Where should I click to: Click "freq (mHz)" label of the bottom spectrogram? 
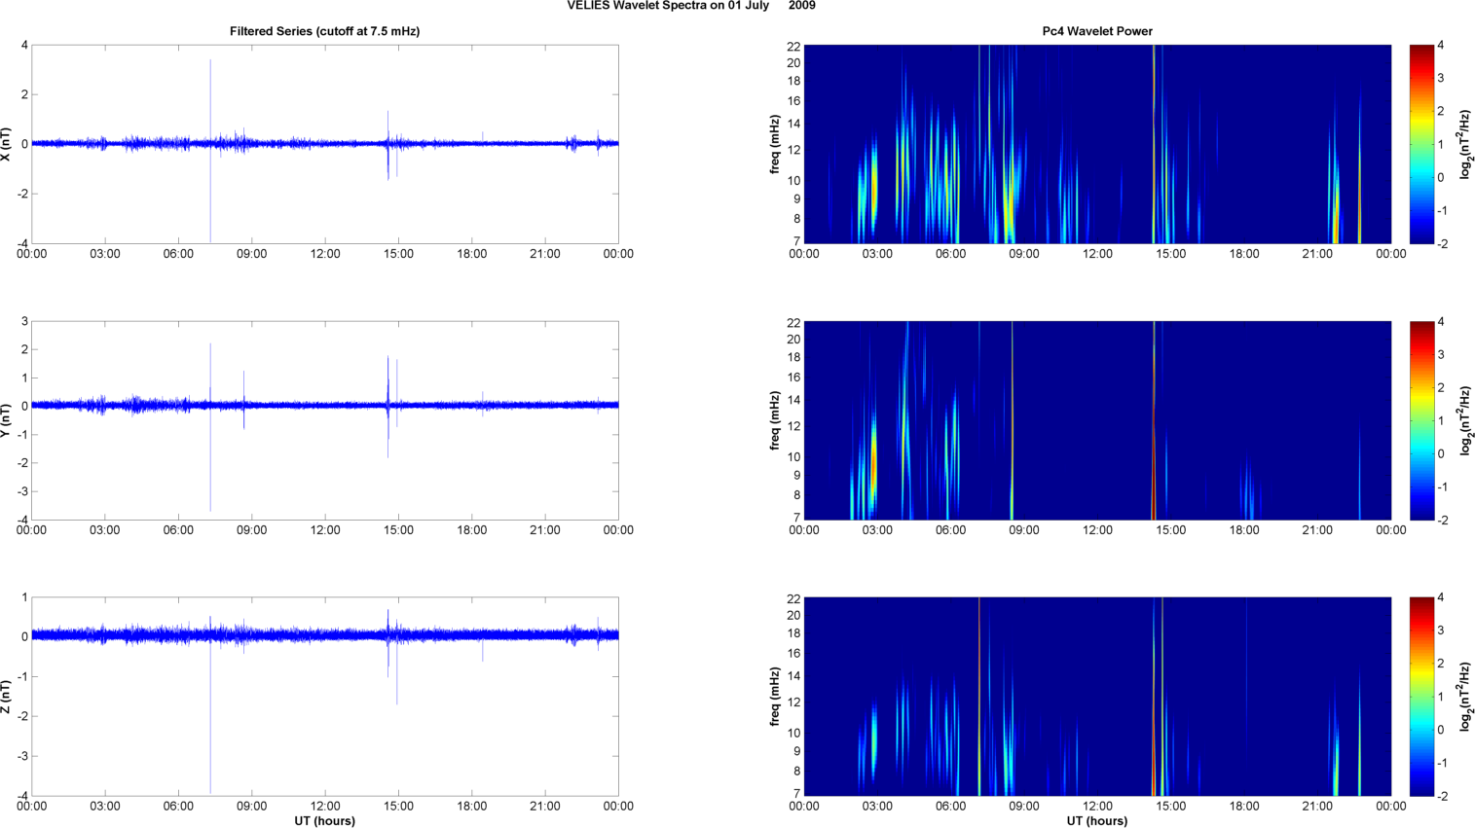click(x=775, y=697)
